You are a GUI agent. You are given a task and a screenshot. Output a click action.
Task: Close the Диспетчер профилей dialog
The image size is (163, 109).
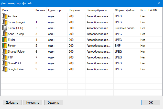coord(158,3)
